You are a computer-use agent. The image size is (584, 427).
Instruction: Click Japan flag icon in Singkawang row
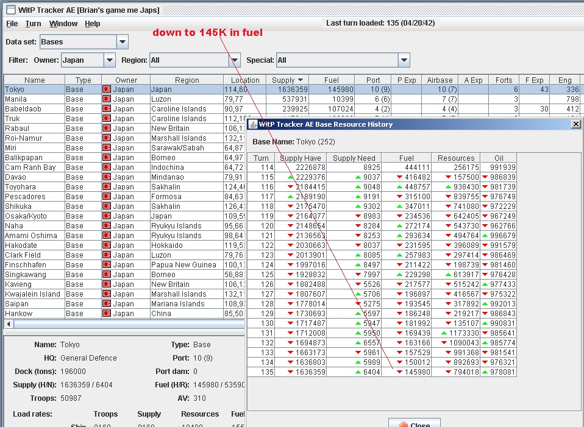107,274
